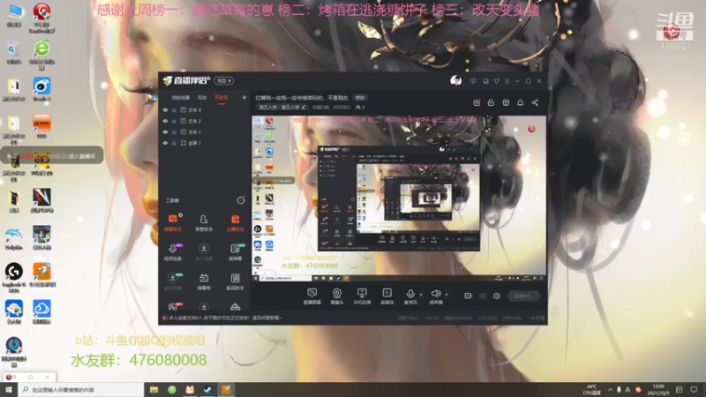Show hidden system tray icons chevron
706x397 pixels.
click(x=610, y=389)
